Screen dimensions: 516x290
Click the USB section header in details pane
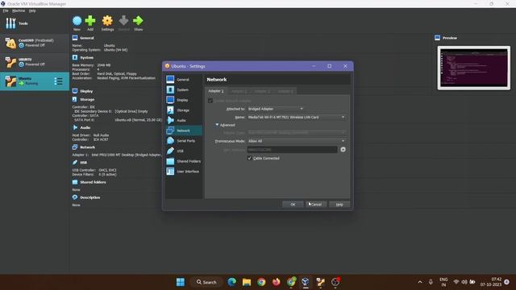(83, 163)
